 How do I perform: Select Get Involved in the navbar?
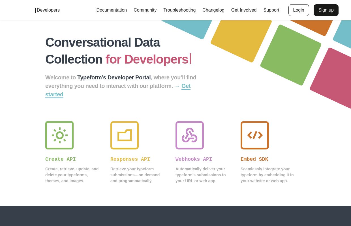coord(244,10)
